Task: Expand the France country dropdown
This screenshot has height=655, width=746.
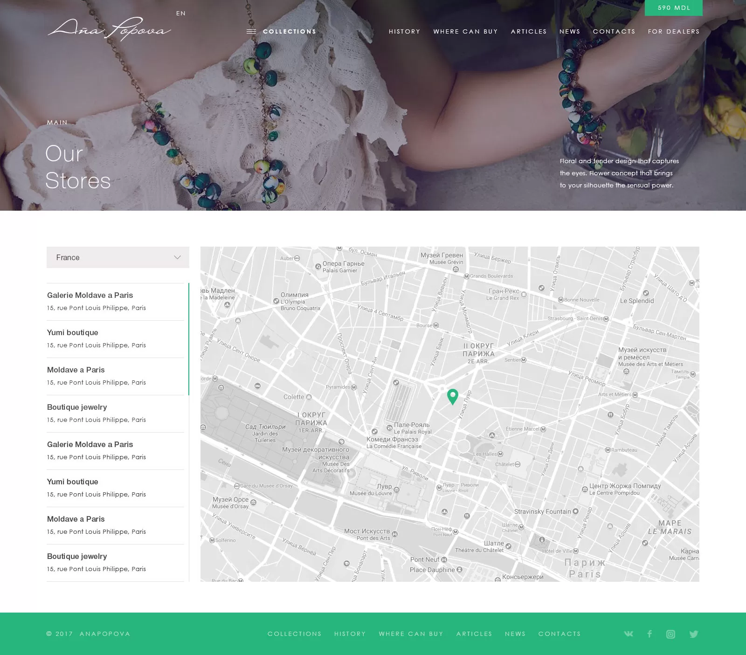Action: [x=118, y=257]
